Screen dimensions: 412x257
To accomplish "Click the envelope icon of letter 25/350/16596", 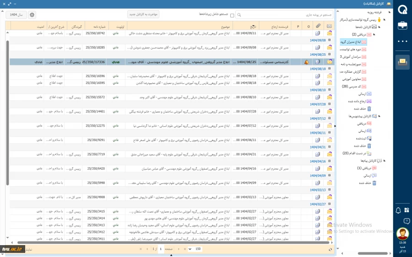I will point(330,76).
